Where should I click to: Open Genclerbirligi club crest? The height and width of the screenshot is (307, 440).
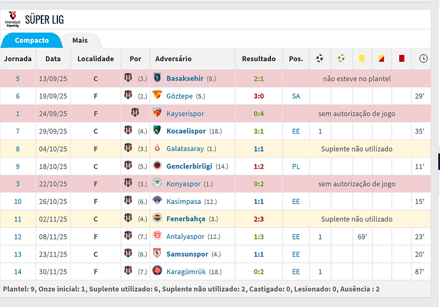[x=158, y=165]
